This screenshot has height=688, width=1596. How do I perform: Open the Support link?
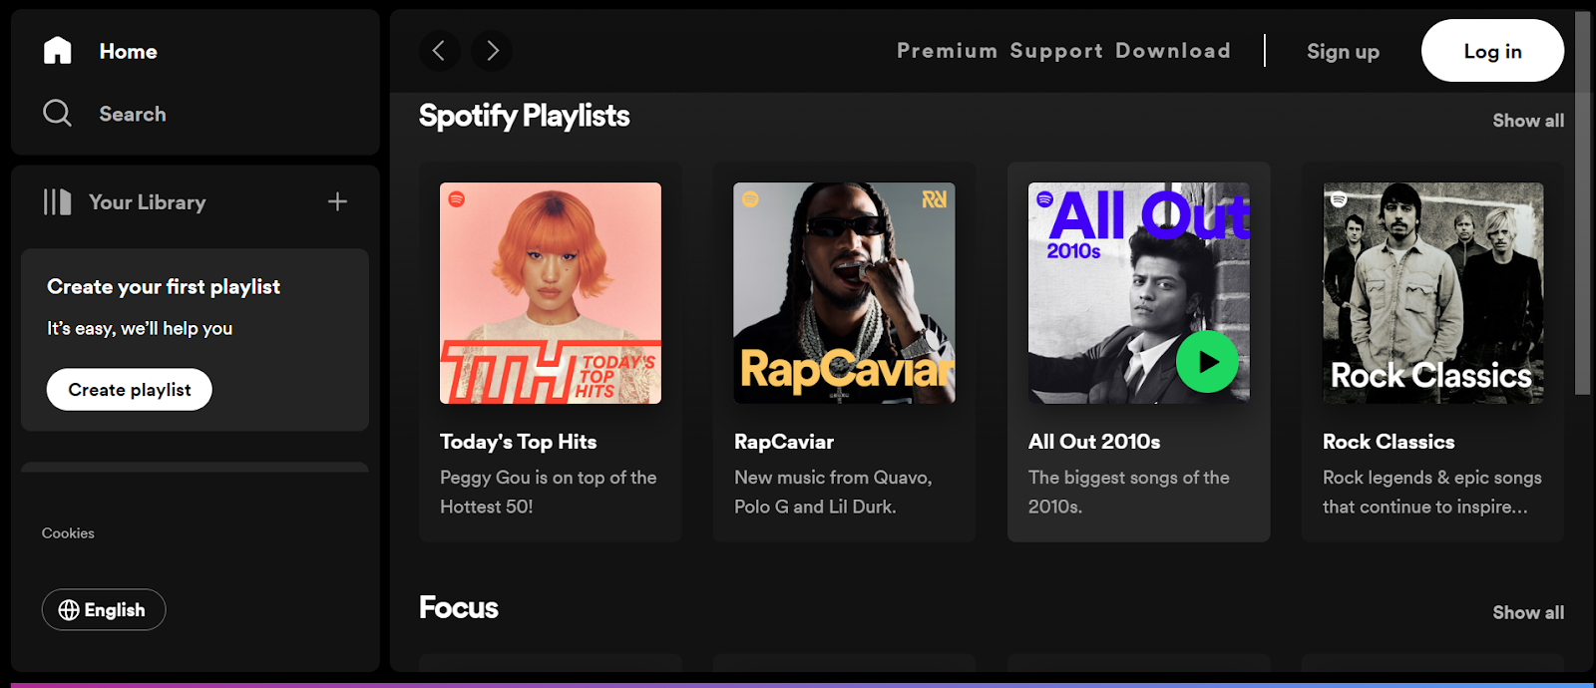pyautogui.click(x=1056, y=51)
